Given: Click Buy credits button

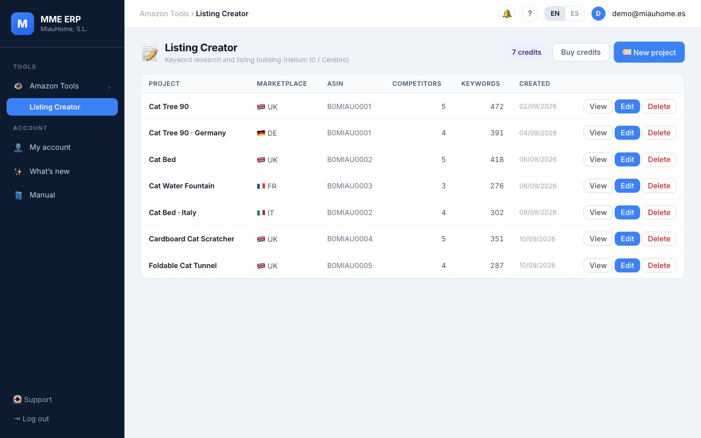Looking at the screenshot, I should (581, 52).
